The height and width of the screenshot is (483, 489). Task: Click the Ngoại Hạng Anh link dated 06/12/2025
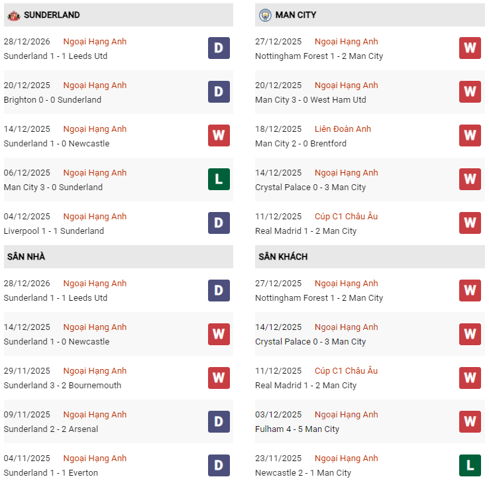pos(95,173)
